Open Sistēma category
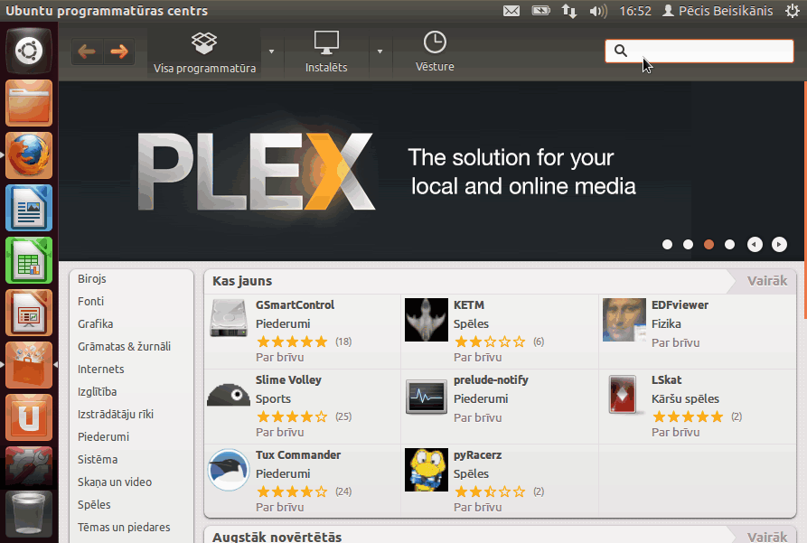The image size is (807, 543). 98,460
